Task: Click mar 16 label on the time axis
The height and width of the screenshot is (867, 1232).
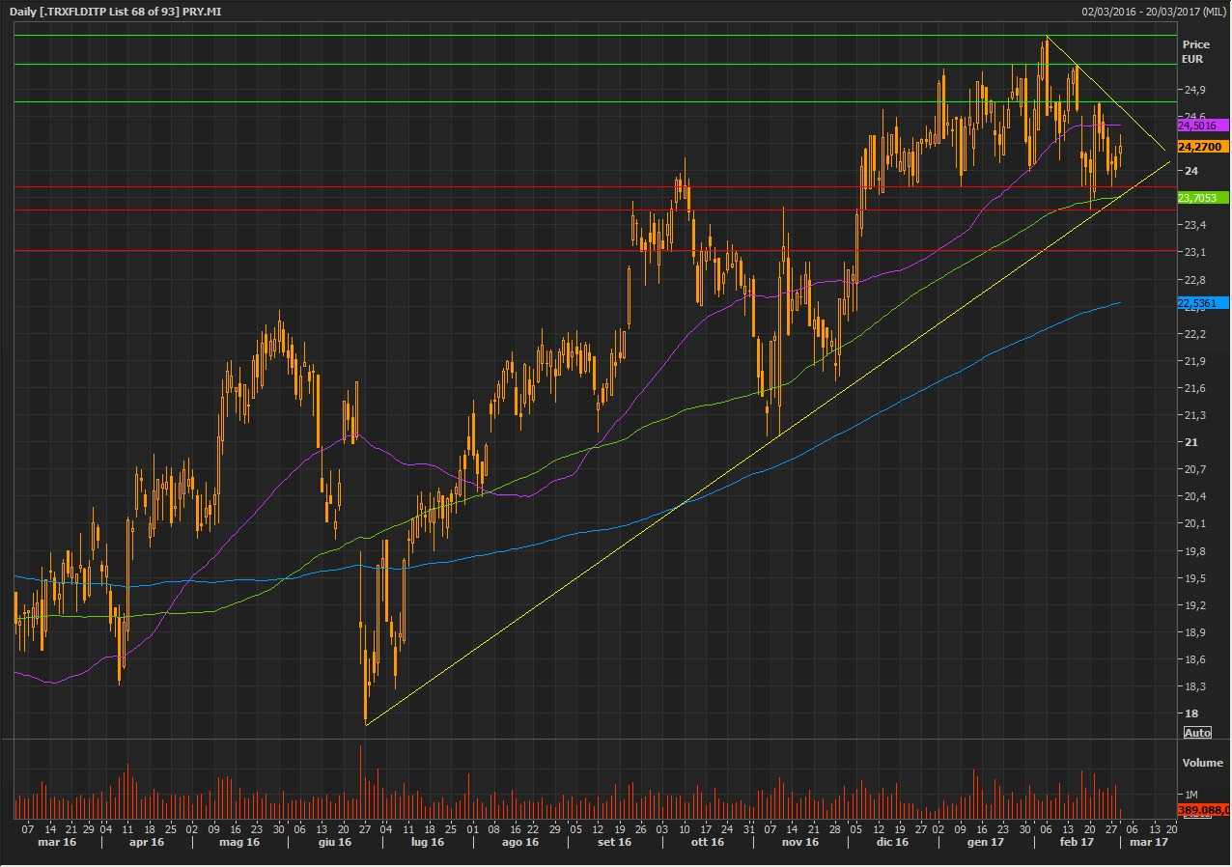Action: click(55, 843)
